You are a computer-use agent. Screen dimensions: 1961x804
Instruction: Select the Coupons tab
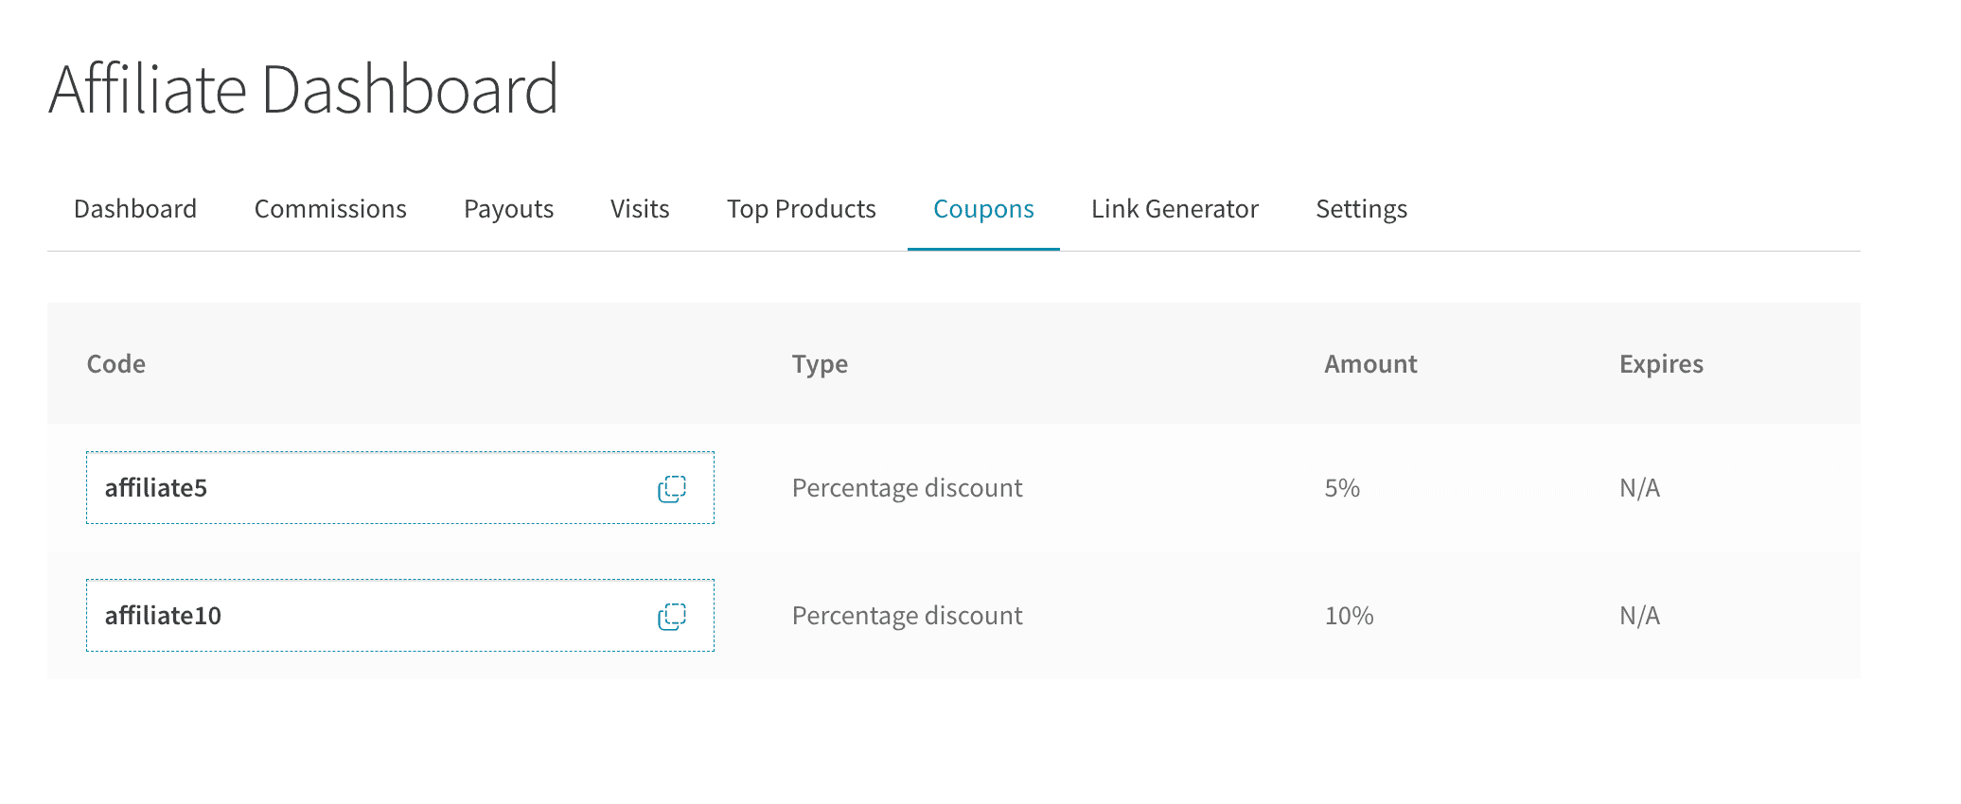pyautogui.click(x=983, y=209)
